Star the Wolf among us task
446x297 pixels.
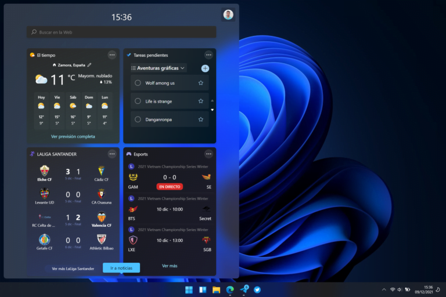coord(201,83)
